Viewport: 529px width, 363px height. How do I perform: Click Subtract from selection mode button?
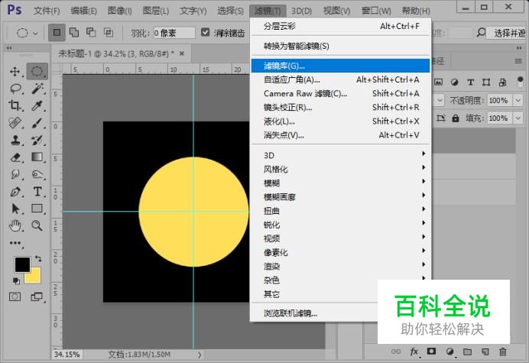point(91,32)
